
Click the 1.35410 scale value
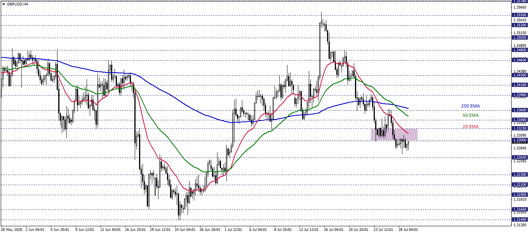(520, 20)
